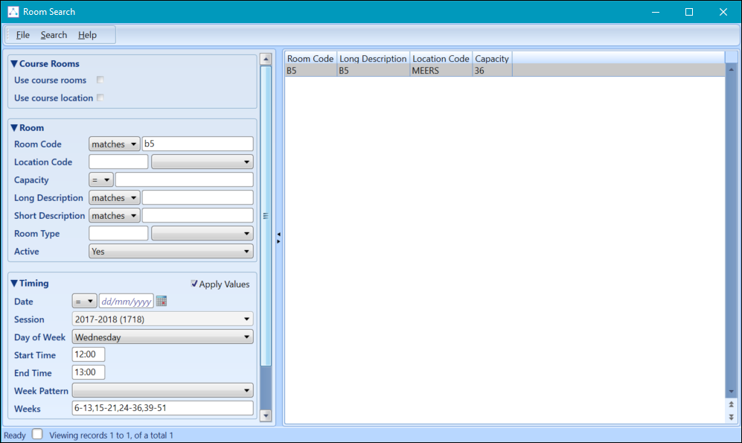Uncheck the Apply Values checkbox
The width and height of the screenshot is (742, 443).
tap(194, 284)
